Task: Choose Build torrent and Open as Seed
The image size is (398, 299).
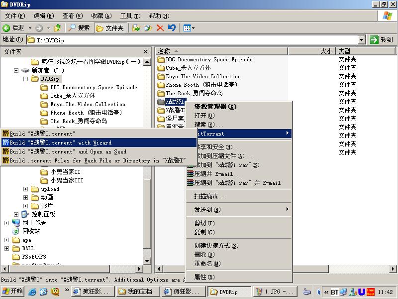Action: pyautogui.click(x=99, y=151)
